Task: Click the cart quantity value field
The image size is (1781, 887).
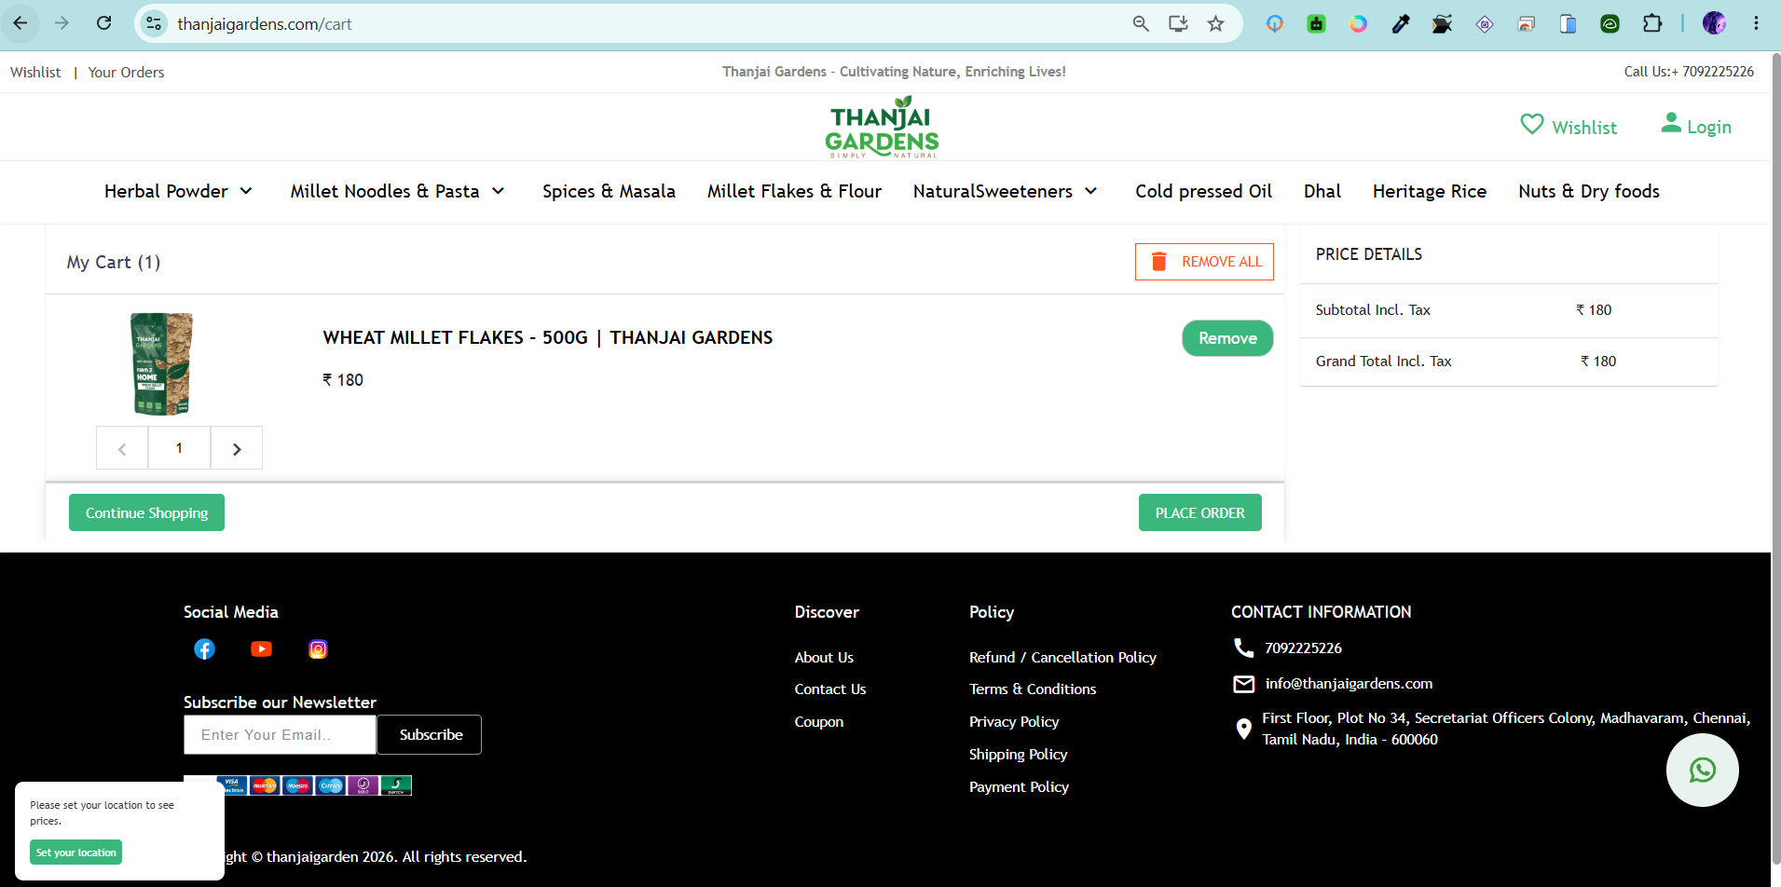Action: [x=180, y=448]
